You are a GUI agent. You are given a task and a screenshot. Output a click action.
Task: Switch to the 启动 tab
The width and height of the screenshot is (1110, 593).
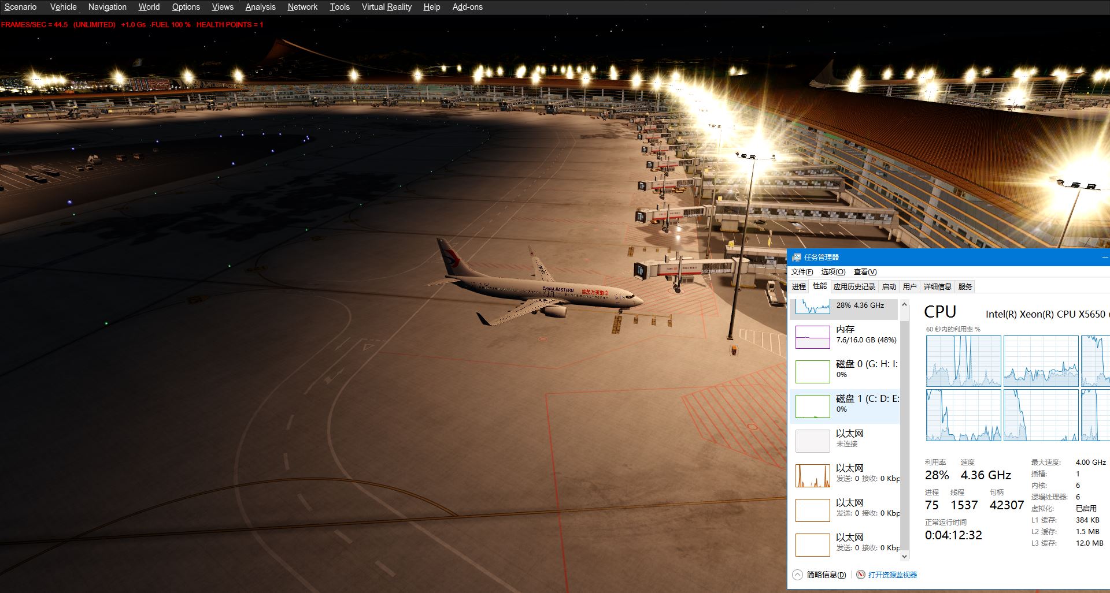pyautogui.click(x=889, y=286)
